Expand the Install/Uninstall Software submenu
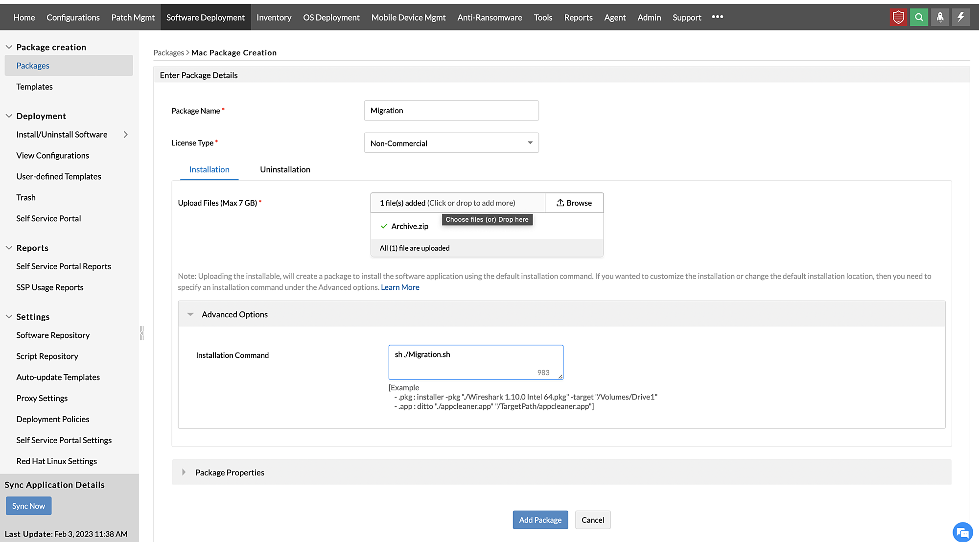The image size is (979, 542). tap(126, 134)
